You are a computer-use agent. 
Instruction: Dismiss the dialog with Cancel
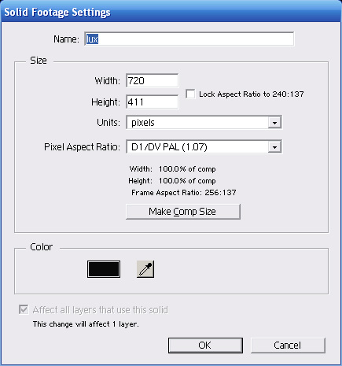288,346
